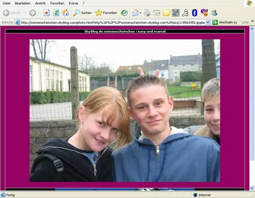Open the Windows Messenger people icon

pyautogui.click(x=214, y=13)
